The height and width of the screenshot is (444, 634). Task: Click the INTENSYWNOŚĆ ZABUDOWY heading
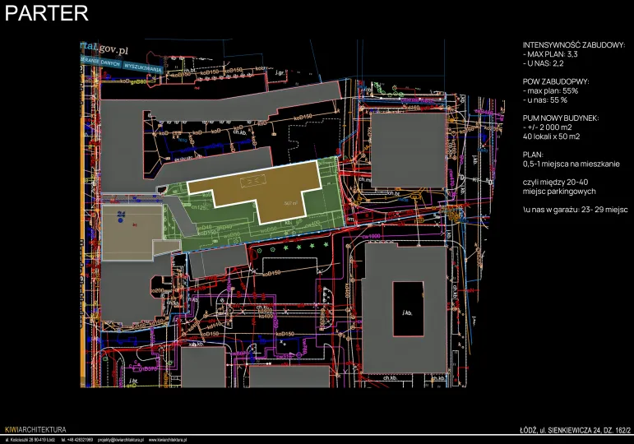pyautogui.click(x=572, y=45)
